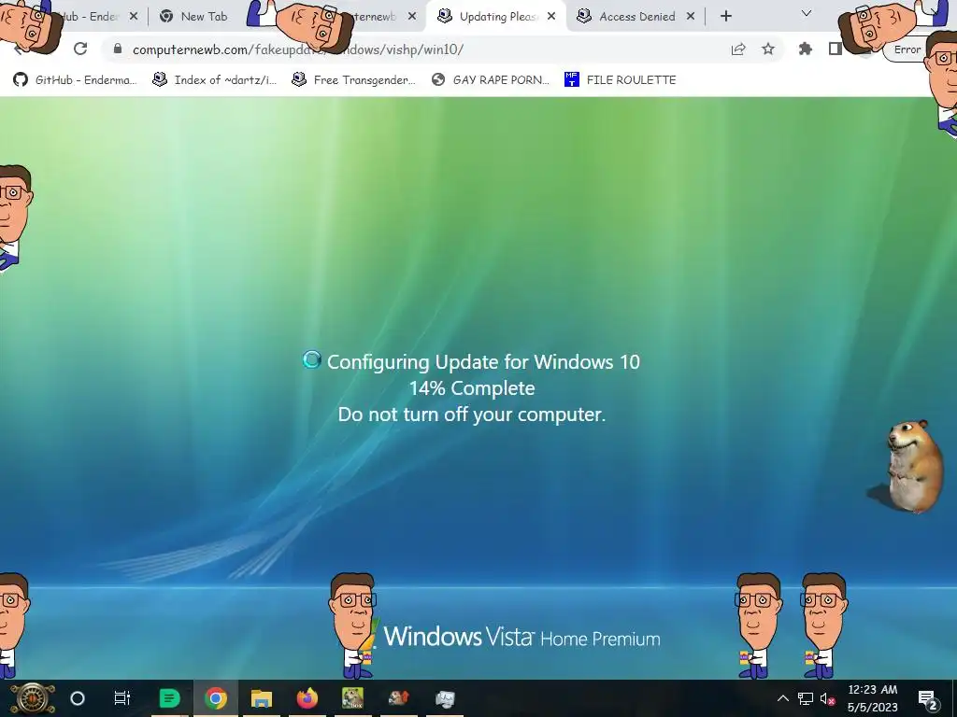Screen dimensions: 957x717
Task: Open the Free Transgender... bookmark
Action: click(x=354, y=80)
